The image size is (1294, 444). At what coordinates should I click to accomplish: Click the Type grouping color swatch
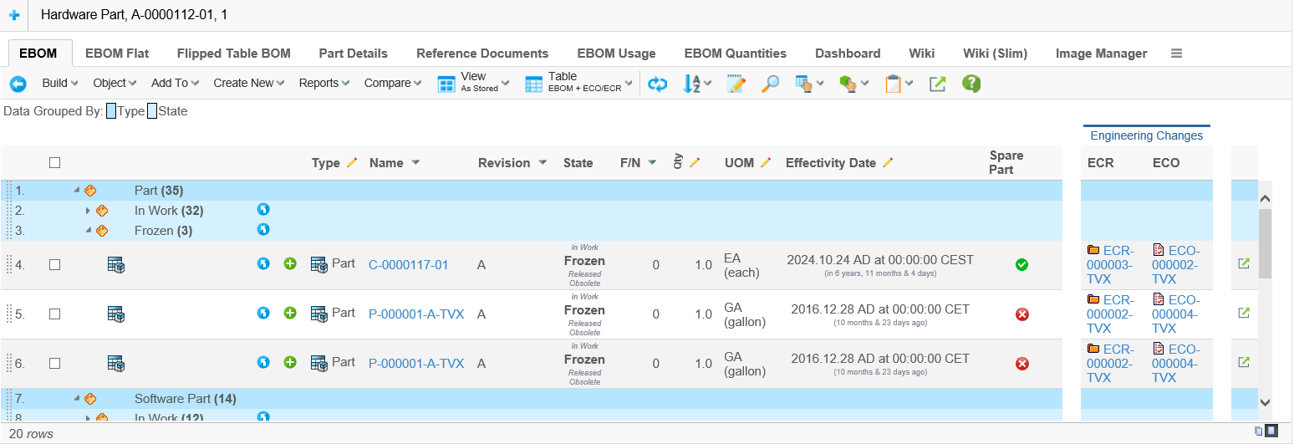tap(111, 111)
